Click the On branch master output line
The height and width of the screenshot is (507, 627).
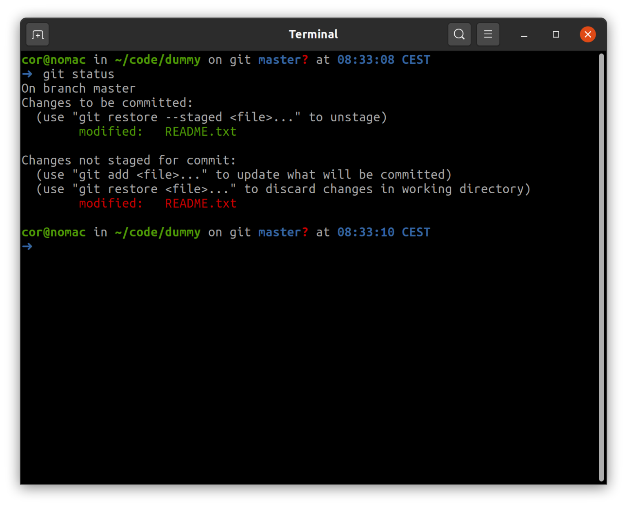click(x=78, y=88)
